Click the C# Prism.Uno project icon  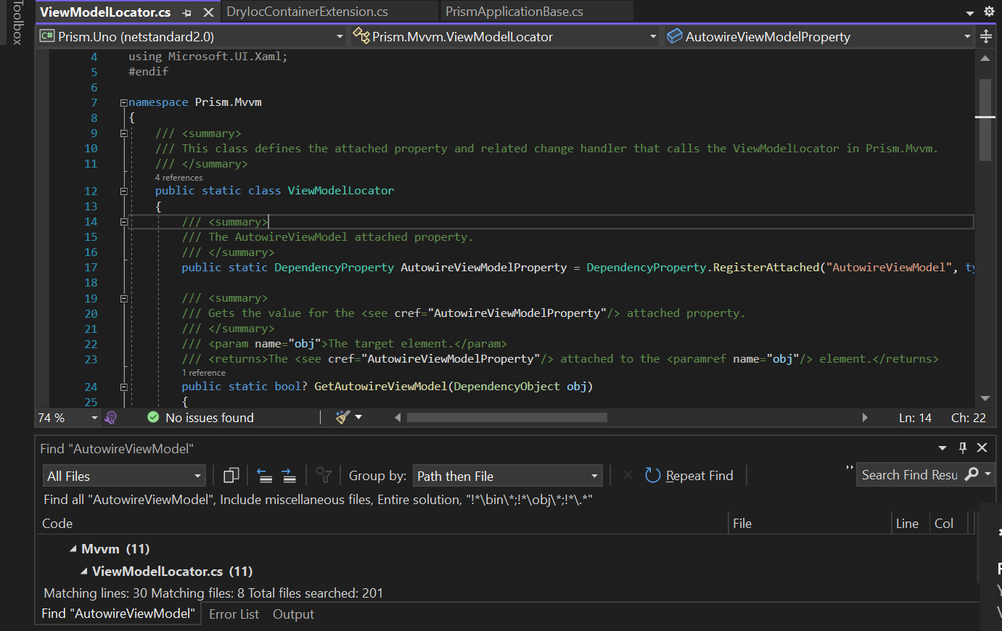tap(46, 36)
